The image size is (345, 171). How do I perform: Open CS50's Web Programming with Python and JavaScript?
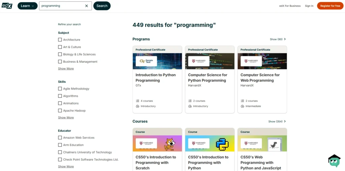click(x=261, y=163)
